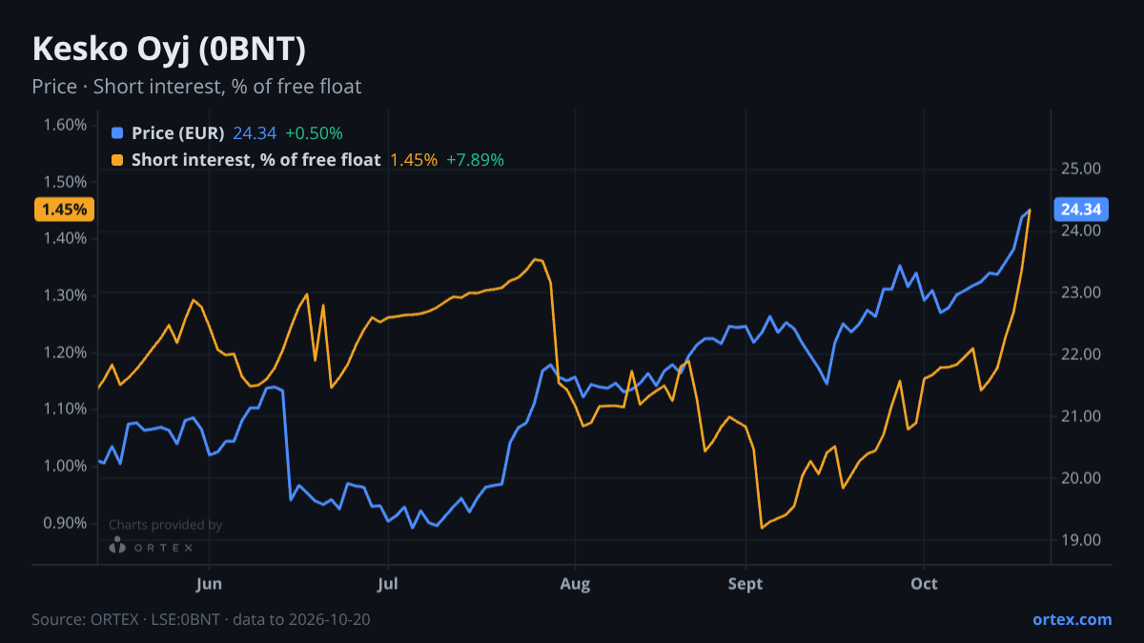Click the orange 1.45% axis marker
The width and height of the screenshot is (1144, 643).
[65, 210]
